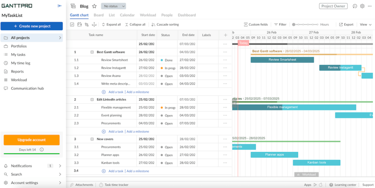Expand Account settings in sidebar

[x=60, y=183]
